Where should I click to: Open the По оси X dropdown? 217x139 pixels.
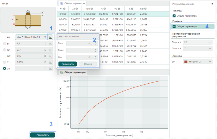pyautogui.click(x=197, y=42)
